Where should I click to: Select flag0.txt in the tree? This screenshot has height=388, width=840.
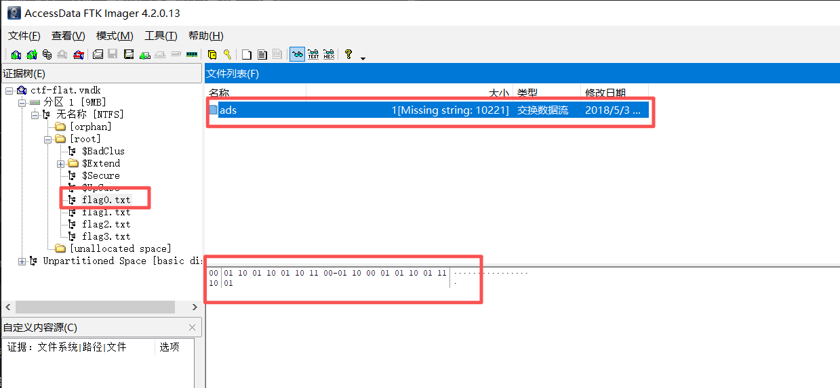106,200
